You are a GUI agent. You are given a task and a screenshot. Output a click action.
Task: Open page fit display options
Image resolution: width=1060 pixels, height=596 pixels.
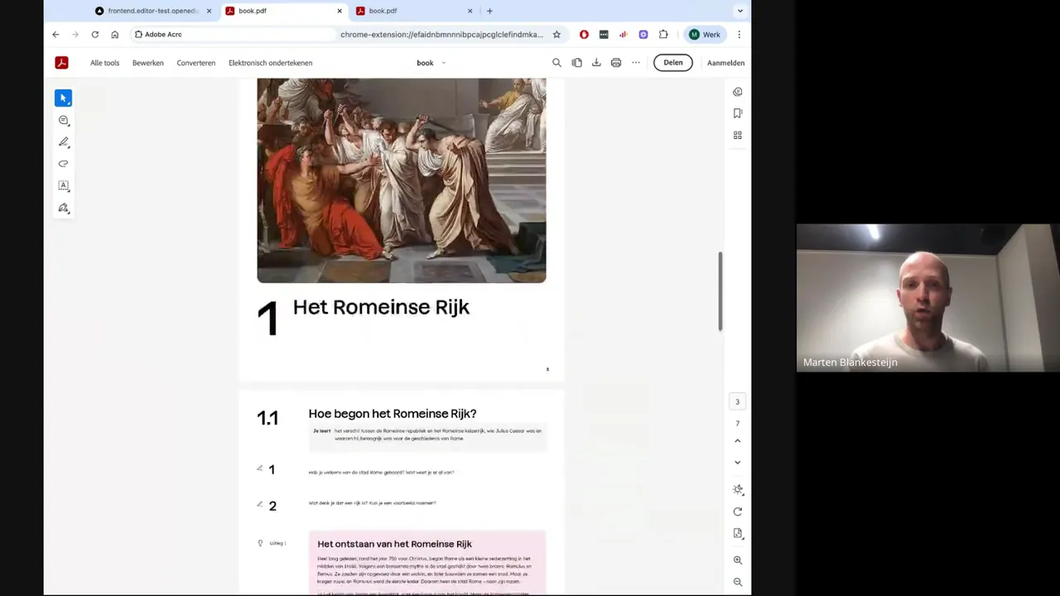point(737,533)
